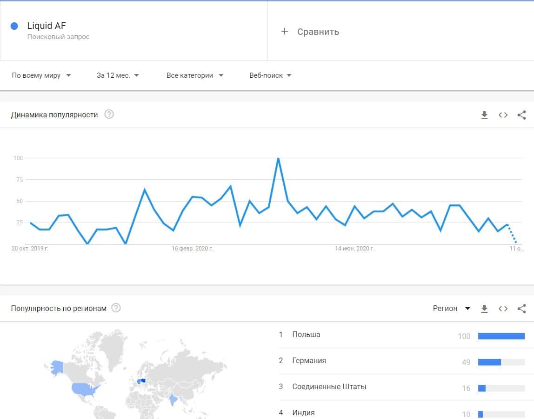The width and height of the screenshot is (534, 419).
Task: Open the Все категории dropdown
Action: (x=195, y=75)
